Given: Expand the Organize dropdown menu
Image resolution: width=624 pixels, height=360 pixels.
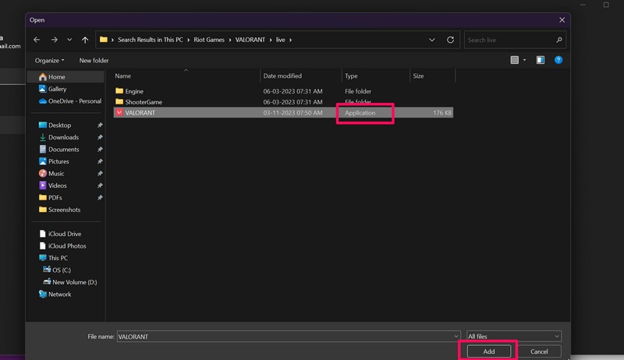Looking at the screenshot, I should [x=50, y=60].
